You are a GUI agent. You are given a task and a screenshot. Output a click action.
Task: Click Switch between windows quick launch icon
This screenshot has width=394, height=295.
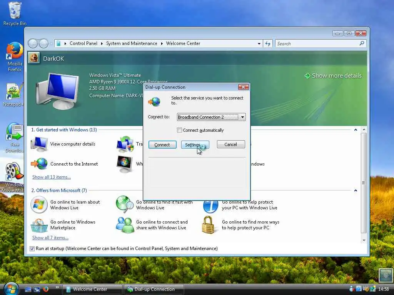tap(37, 289)
